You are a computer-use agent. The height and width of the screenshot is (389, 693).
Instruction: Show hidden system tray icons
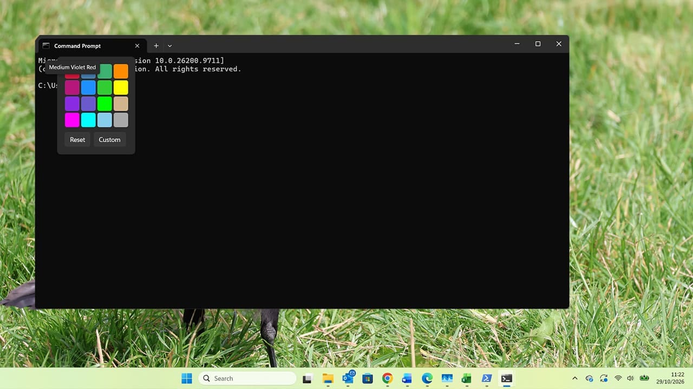point(575,378)
